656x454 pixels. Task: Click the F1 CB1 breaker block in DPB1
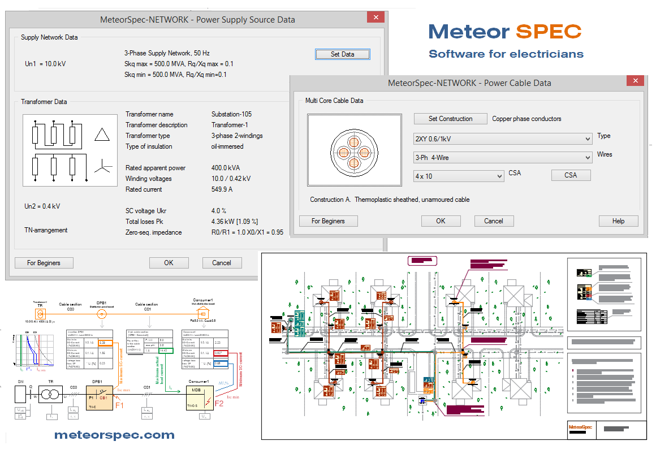coord(100,397)
